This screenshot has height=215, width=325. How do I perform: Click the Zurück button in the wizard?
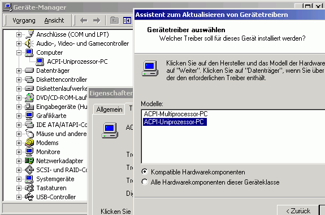tap(298, 210)
